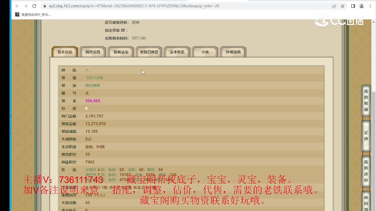The width and height of the screenshot is (376, 211).
Task: Open 我的还价 in right sidebar
Action: tap(366, 171)
